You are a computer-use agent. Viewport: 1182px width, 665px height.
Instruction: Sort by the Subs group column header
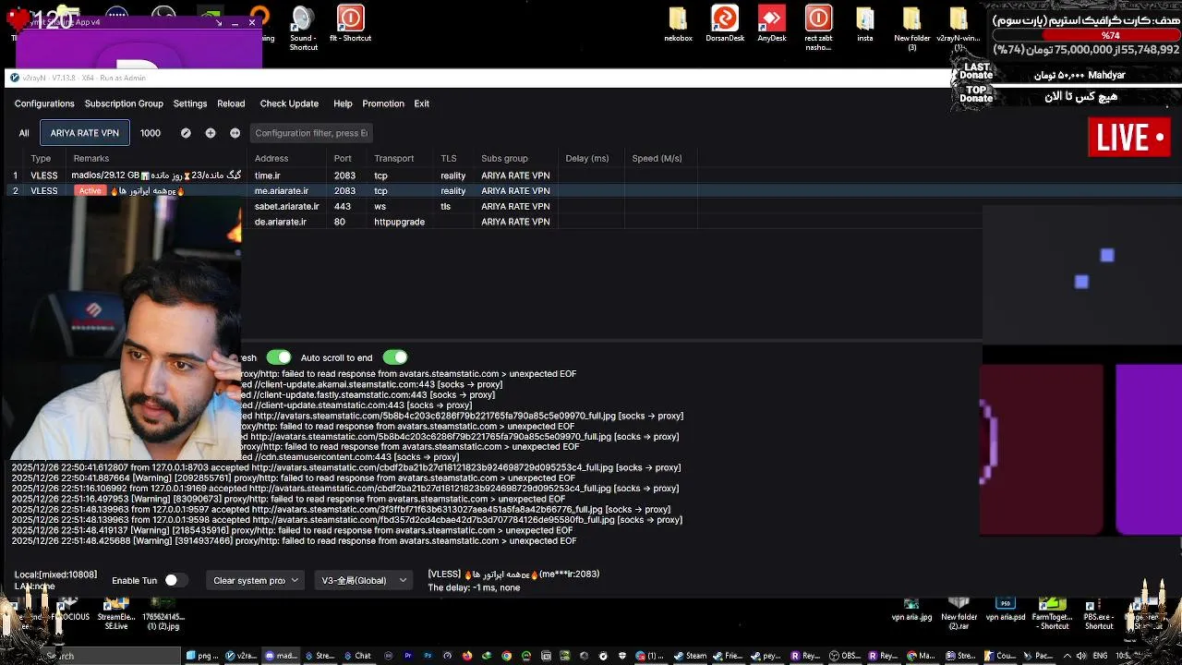[x=504, y=158]
